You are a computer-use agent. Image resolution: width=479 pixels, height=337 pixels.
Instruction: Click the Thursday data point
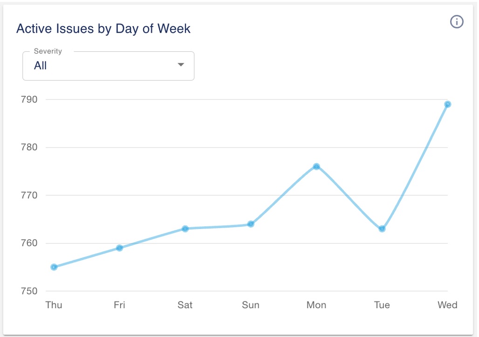pos(54,267)
